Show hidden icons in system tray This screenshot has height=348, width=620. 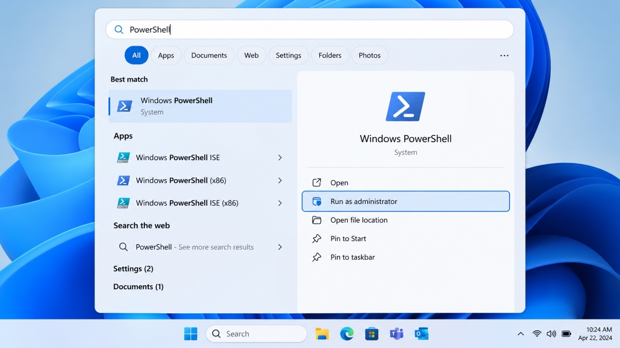pos(521,334)
